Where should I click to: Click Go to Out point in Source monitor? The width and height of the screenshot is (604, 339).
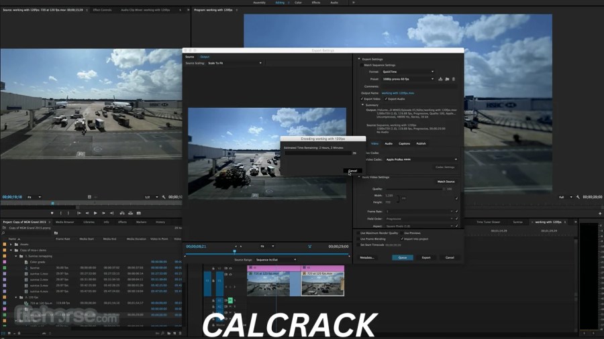pyautogui.click(x=111, y=213)
